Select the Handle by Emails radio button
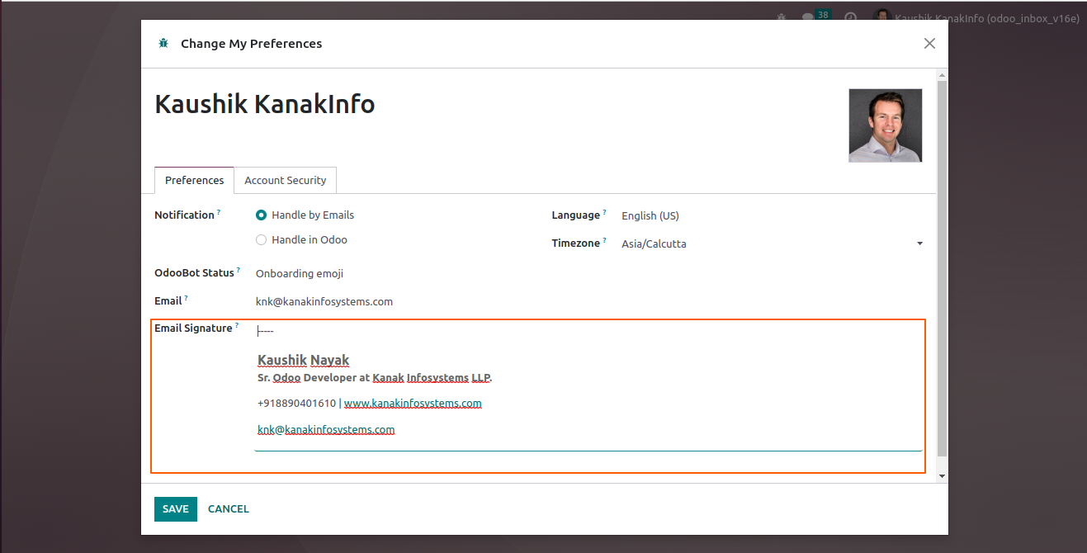 tap(262, 215)
